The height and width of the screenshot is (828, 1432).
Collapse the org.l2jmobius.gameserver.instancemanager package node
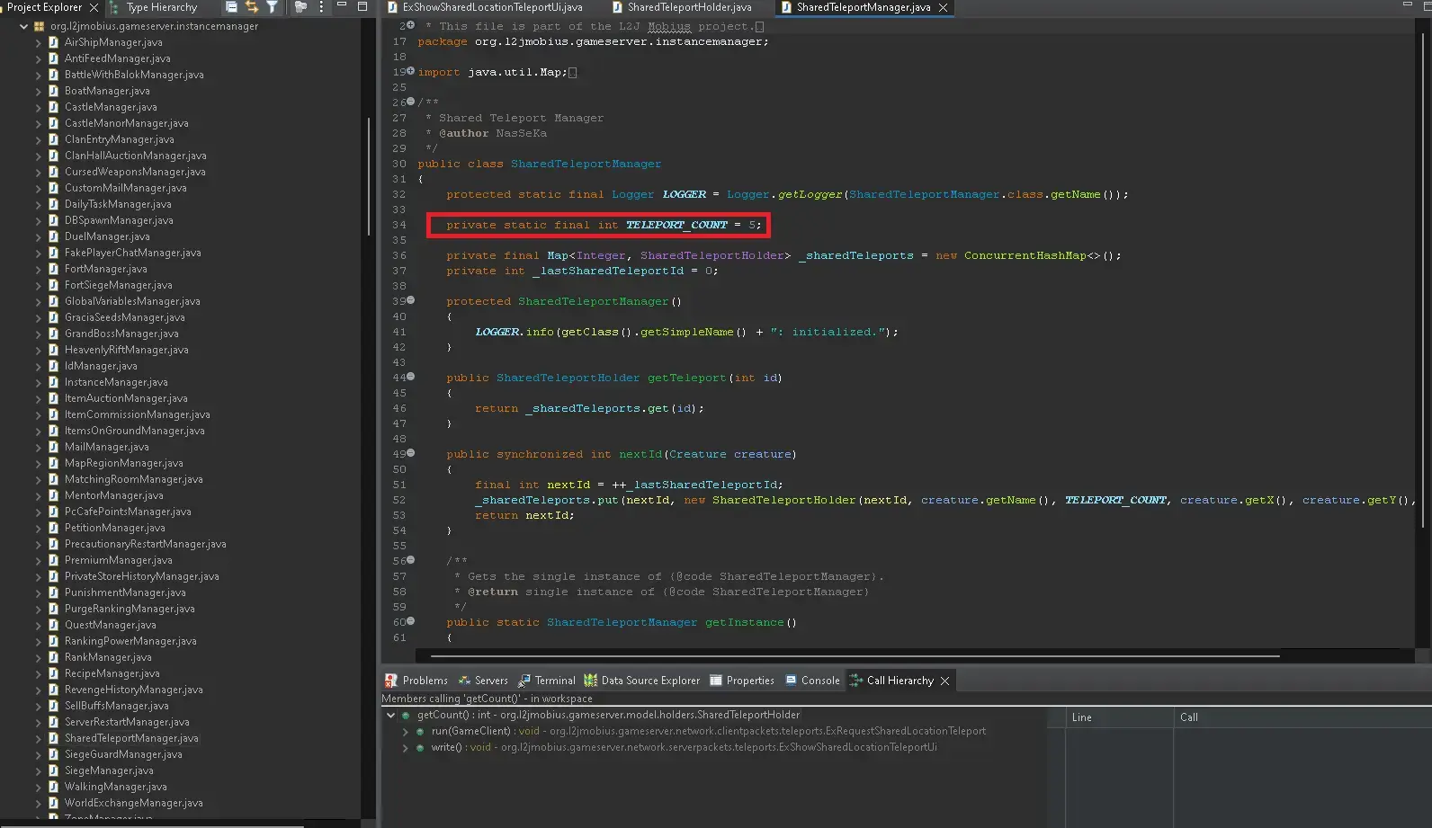23,26
